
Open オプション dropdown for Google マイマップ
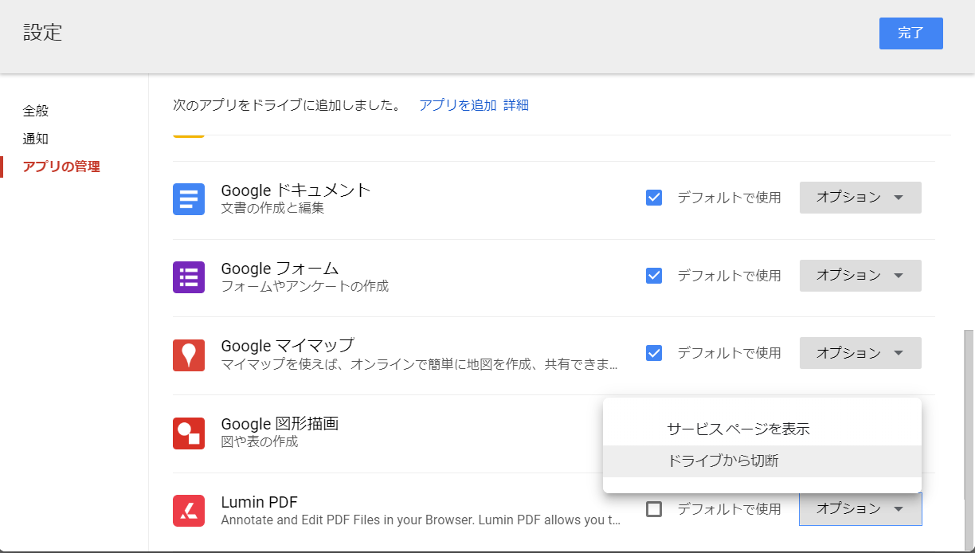(x=860, y=353)
